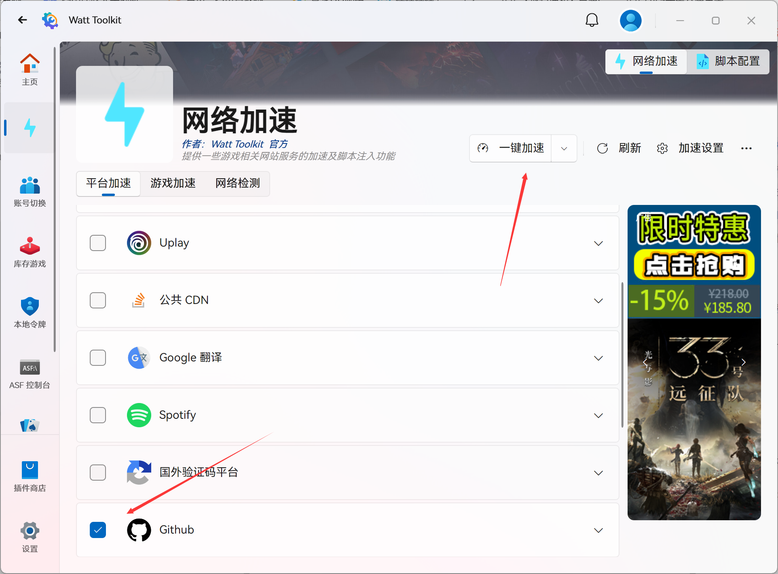The height and width of the screenshot is (574, 778).
Task: Switch to the 脚本配置 tab
Action: [728, 61]
